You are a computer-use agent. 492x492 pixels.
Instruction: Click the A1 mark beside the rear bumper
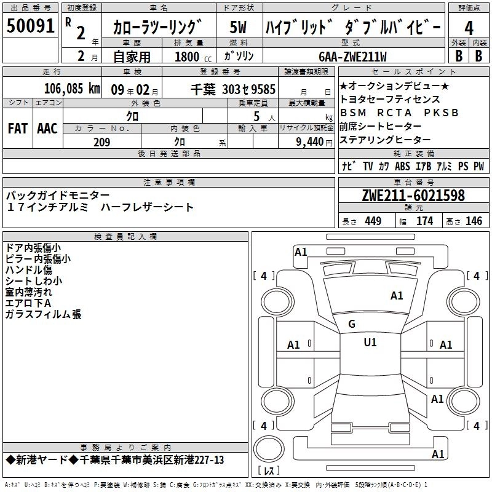click(x=438, y=454)
